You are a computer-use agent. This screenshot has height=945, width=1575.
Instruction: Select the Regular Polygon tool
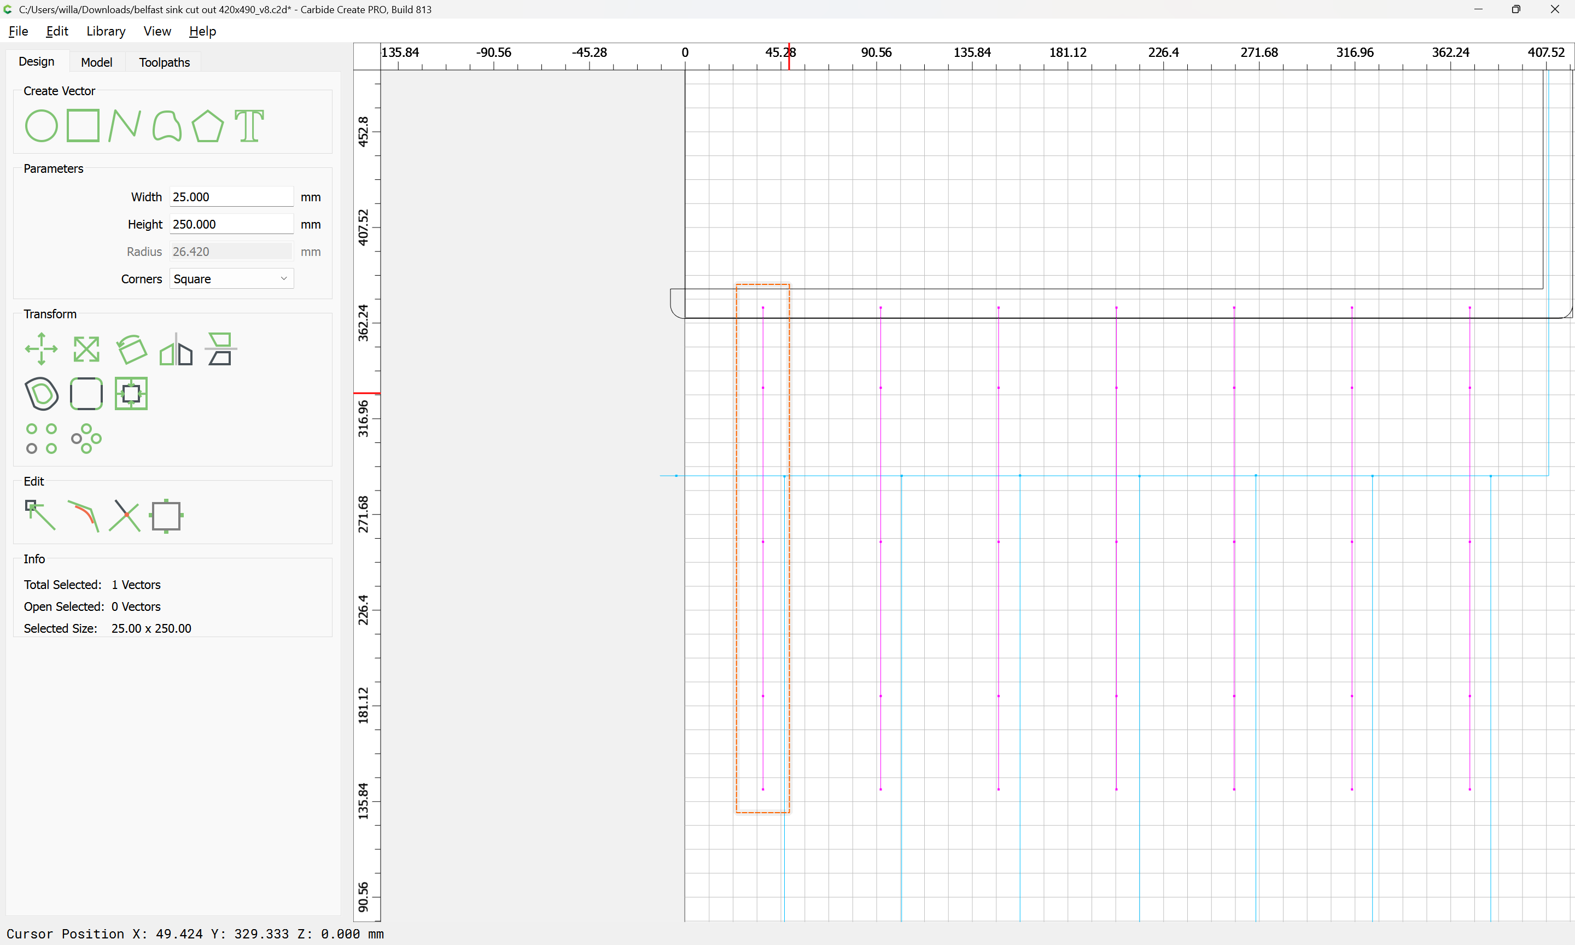[x=208, y=125]
